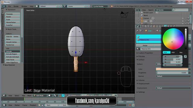Open the Properties editor type icon
Screen dimensions: 193x108
[138, 26]
